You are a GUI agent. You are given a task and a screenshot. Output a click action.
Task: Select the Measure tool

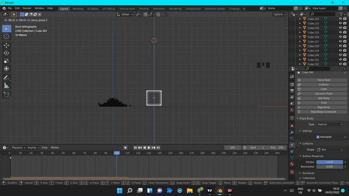point(7,85)
